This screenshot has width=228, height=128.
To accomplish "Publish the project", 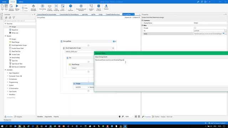I will pyautogui.click(x=106, y=7).
